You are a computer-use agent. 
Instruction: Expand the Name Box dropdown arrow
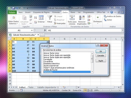32,30
